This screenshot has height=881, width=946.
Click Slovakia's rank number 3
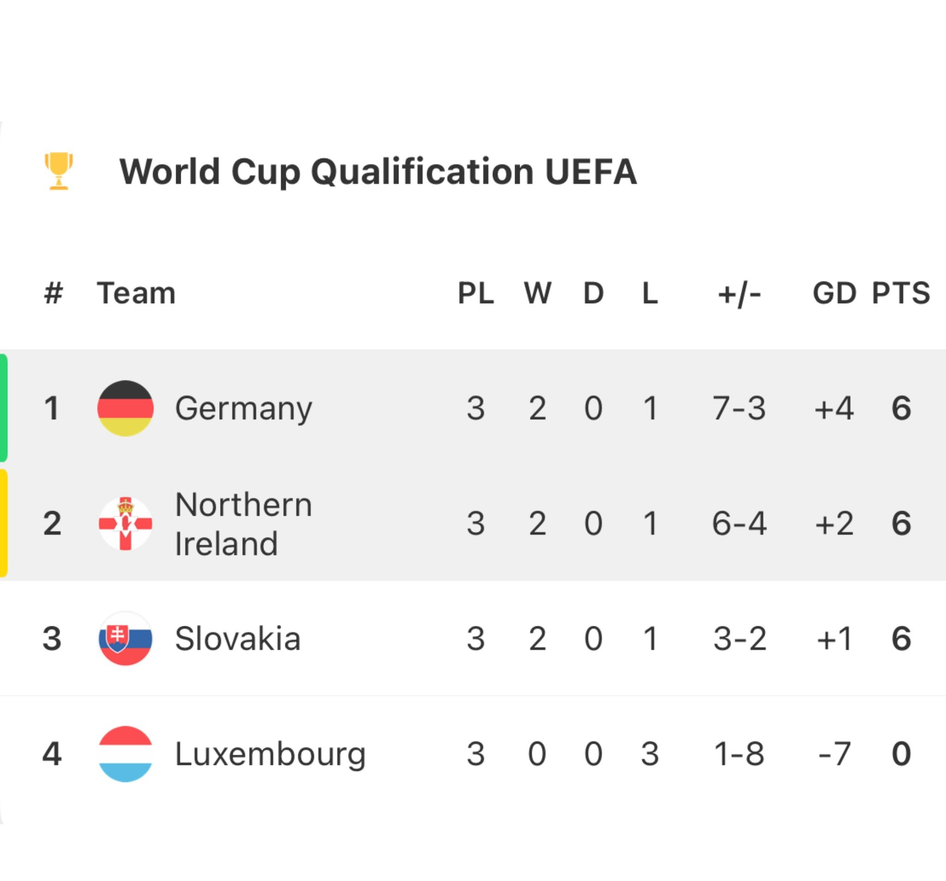point(52,638)
